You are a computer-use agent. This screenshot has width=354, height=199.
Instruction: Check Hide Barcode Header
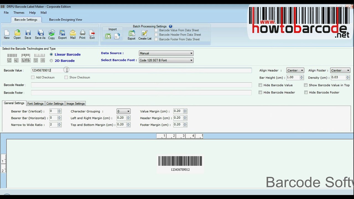pyautogui.click(x=260, y=92)
